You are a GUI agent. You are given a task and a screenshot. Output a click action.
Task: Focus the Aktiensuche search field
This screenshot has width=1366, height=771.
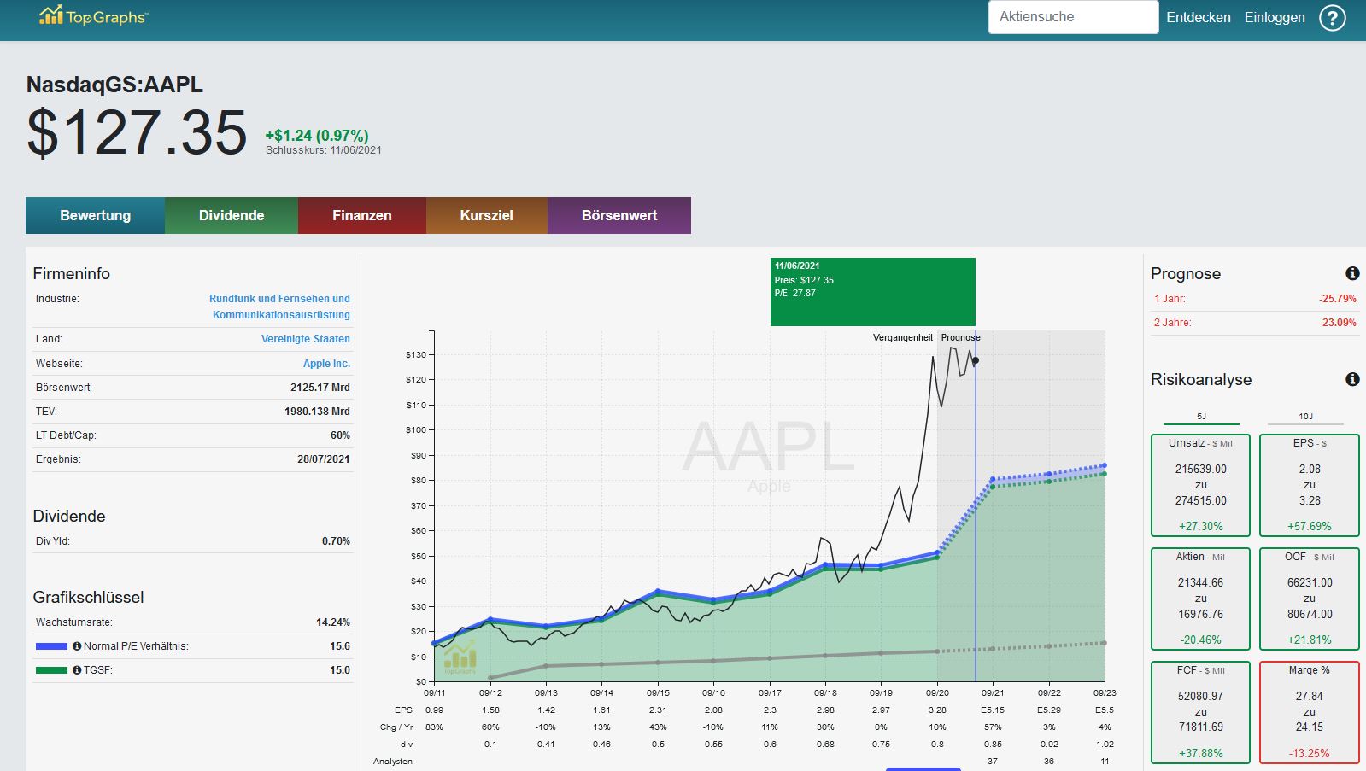[x=1073, y=17]
